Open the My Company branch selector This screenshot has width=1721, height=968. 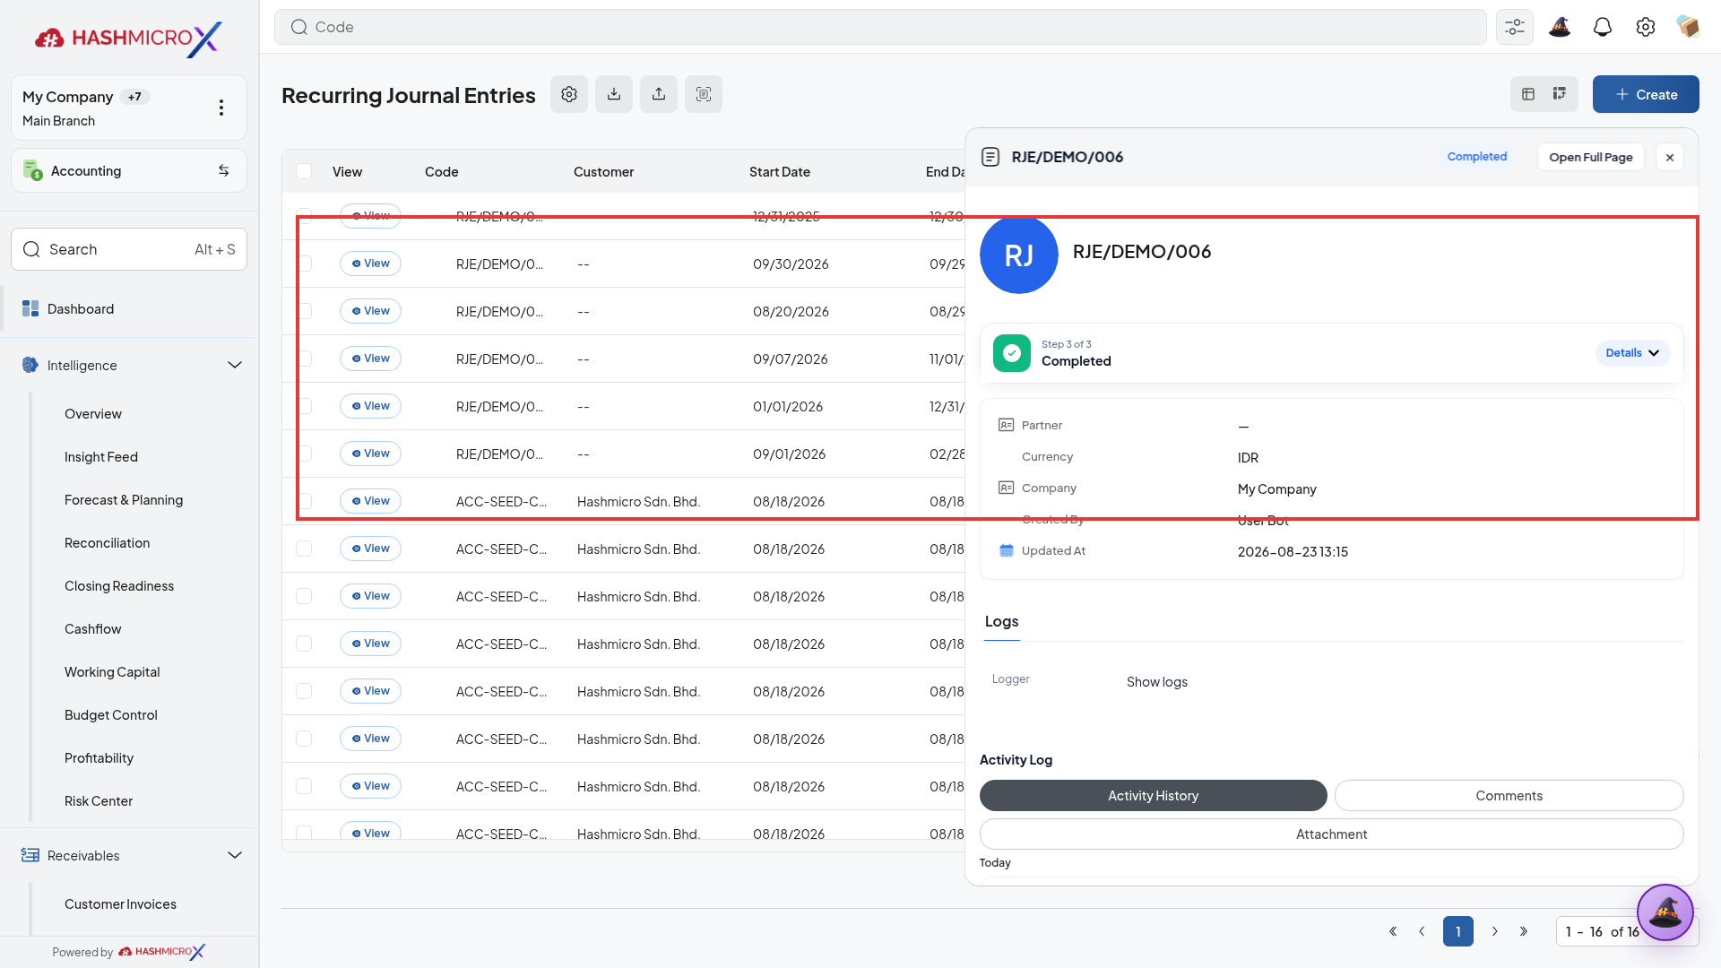129,108
